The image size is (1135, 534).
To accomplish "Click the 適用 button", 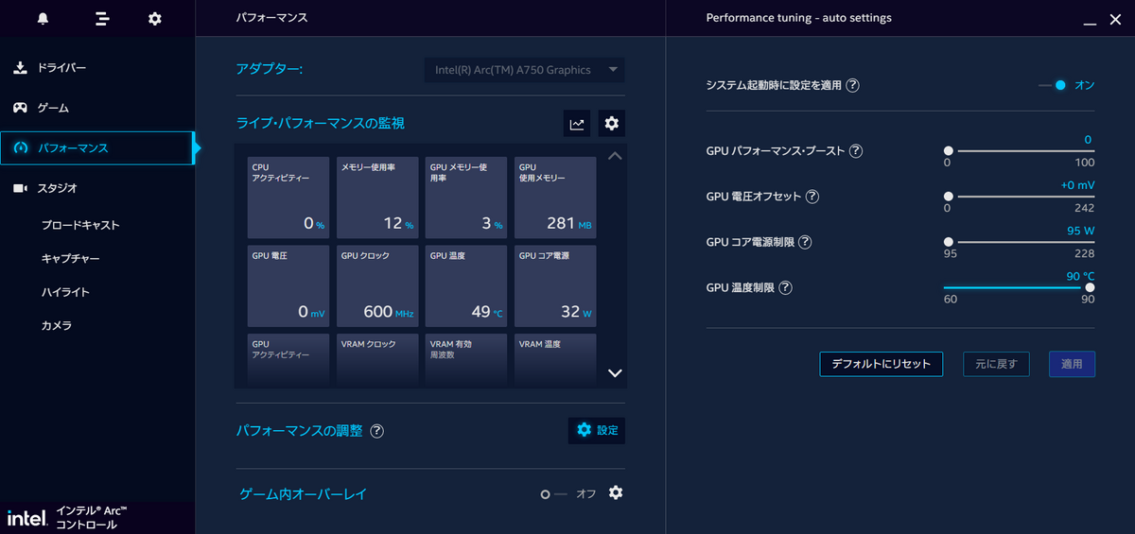I will [x=1072, y=364].
